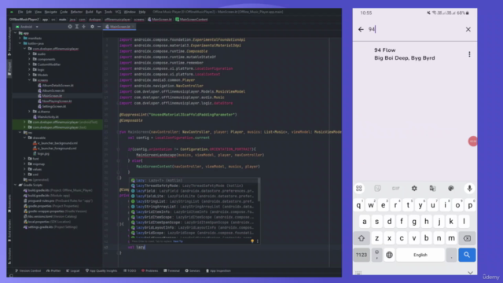The width and height of the screenshot is (503, 283).
Task: Collapse the drawable folder
Action: coord(24,138)
